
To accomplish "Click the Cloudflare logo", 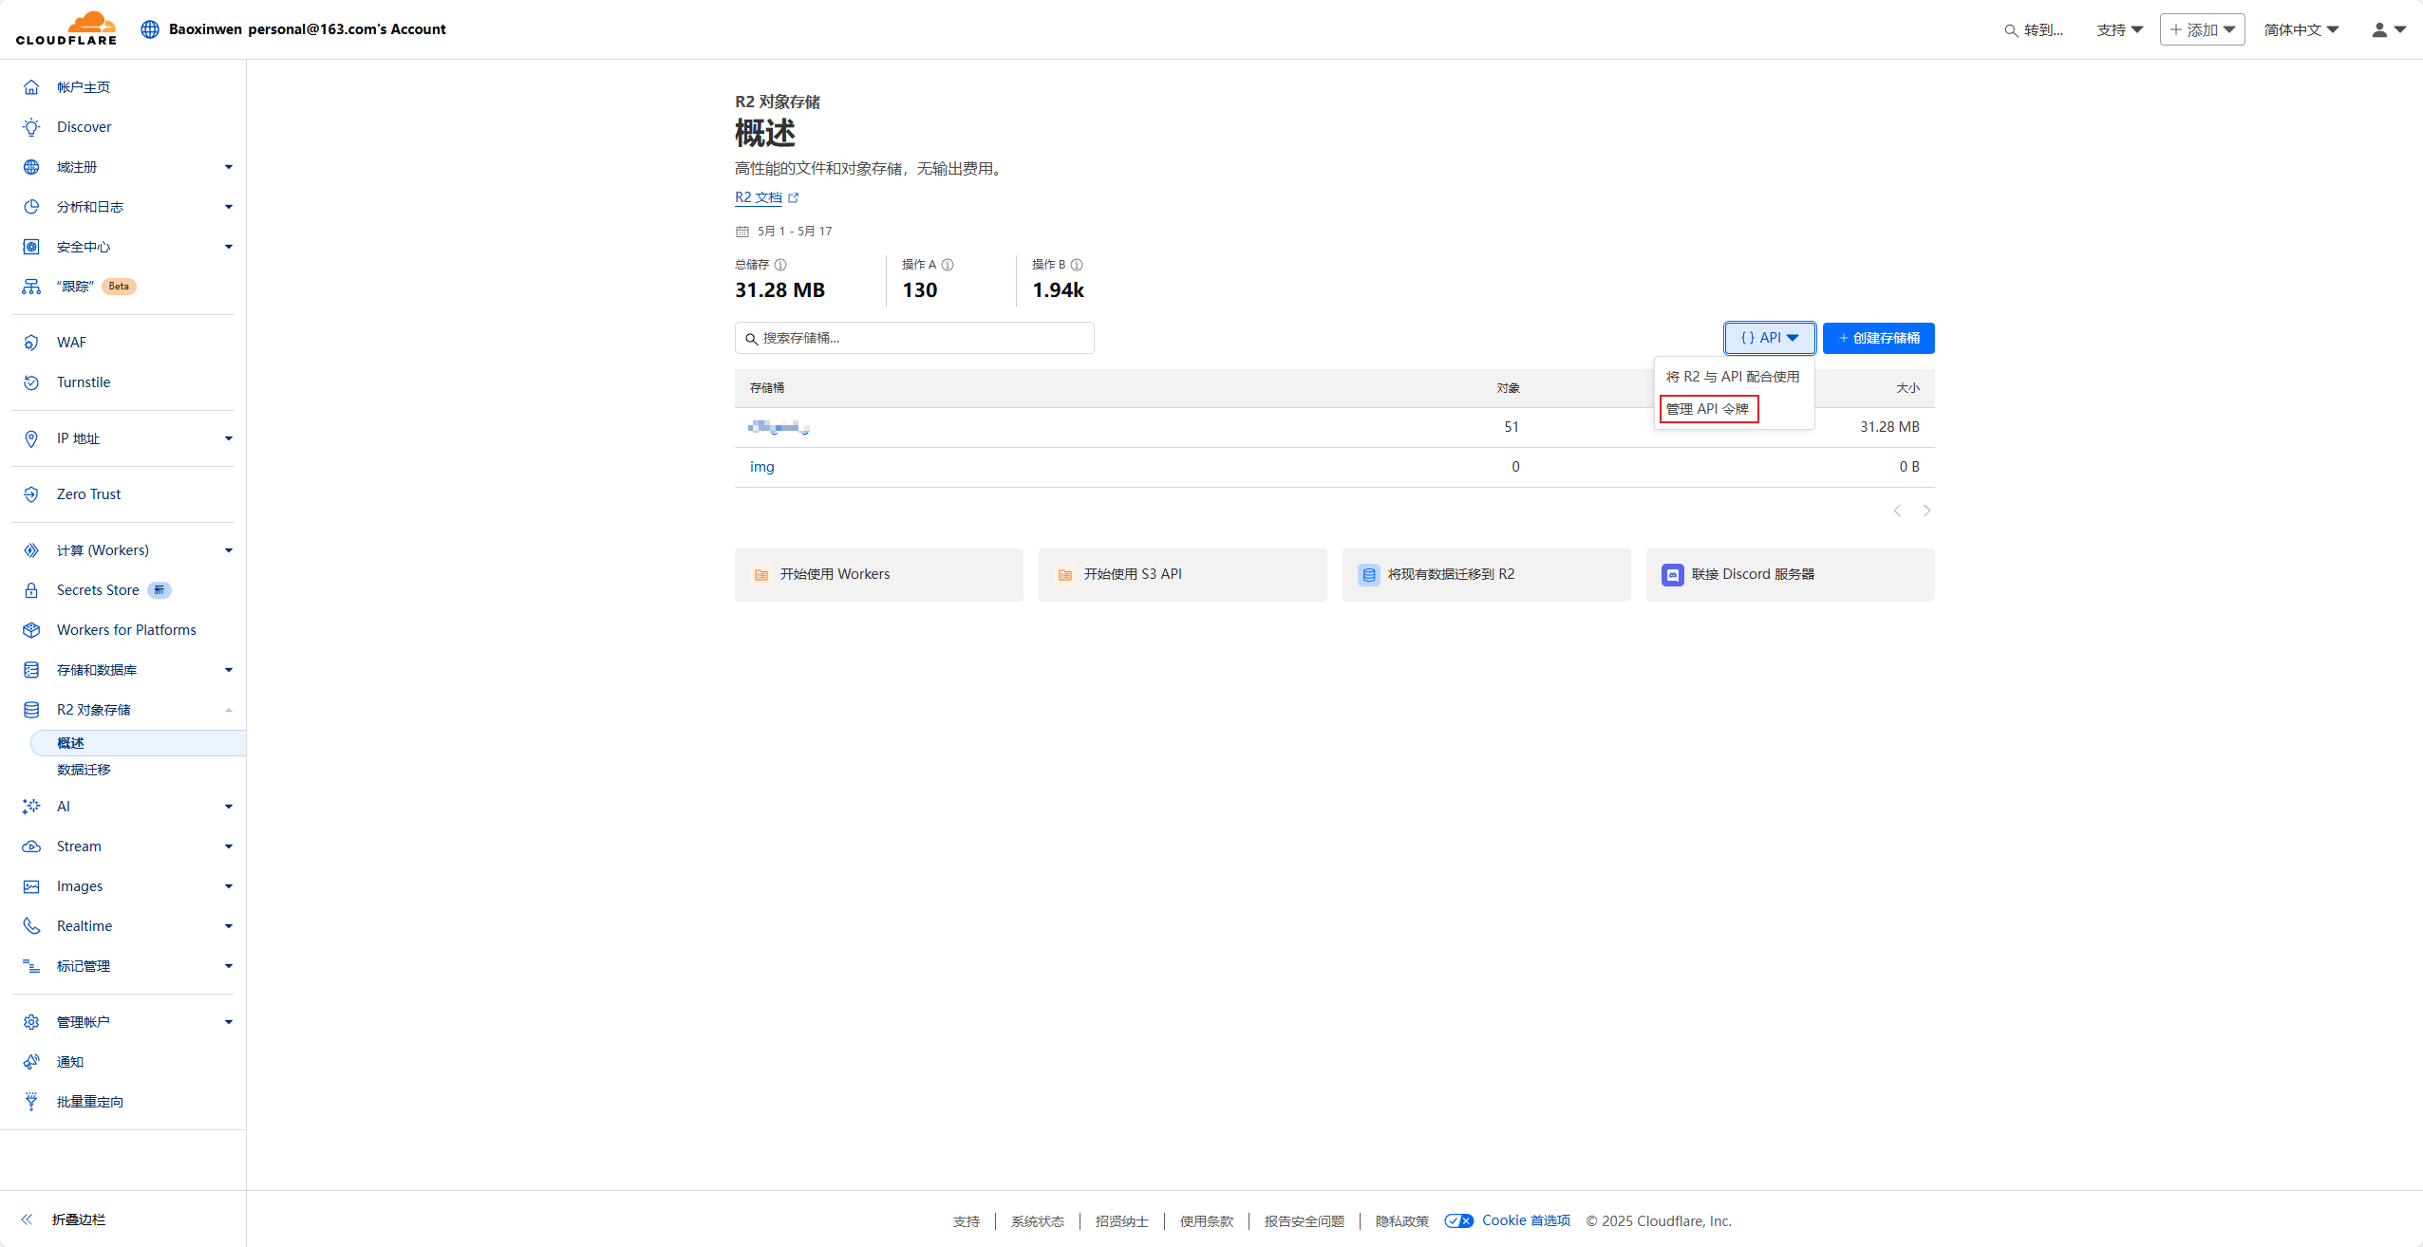I will click(66, 28).
